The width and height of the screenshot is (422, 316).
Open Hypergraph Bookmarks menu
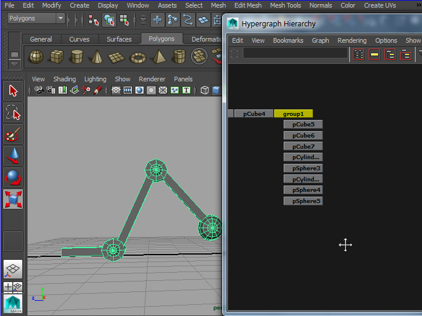pos(288,40)
